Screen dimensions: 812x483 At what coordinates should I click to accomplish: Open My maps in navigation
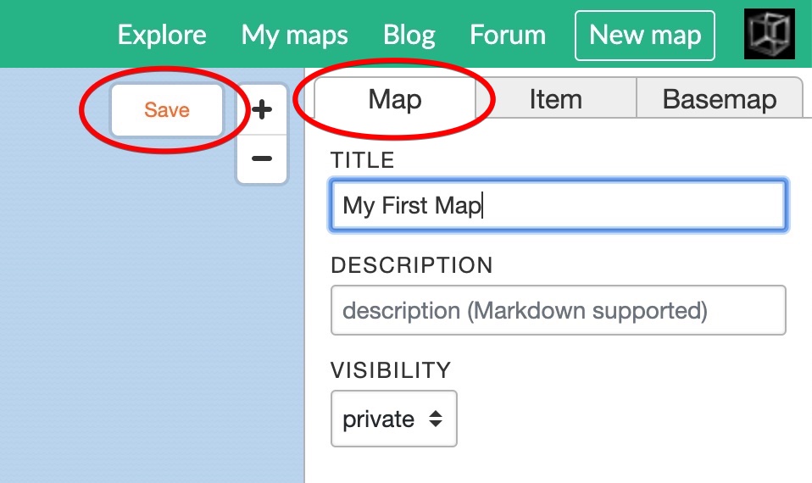(x=295, y=35)
